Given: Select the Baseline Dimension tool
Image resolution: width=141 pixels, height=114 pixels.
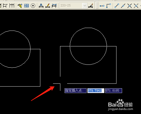Looking at the screenshot, I should click(5, 6).
